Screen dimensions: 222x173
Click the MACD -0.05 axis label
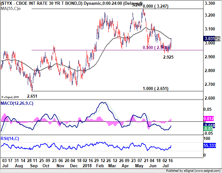pyautogui.click(x=208, y=133)
